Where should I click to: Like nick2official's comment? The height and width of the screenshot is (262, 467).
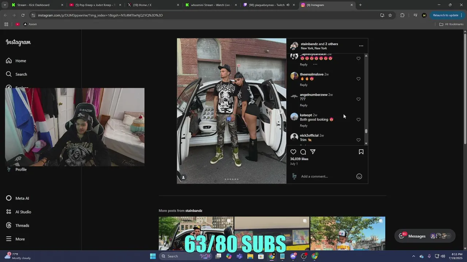pos(358,140)
